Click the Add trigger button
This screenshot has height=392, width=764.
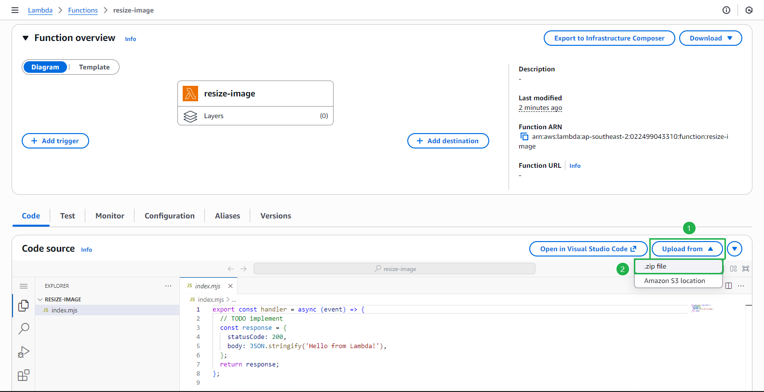click(x=55, y=141)
